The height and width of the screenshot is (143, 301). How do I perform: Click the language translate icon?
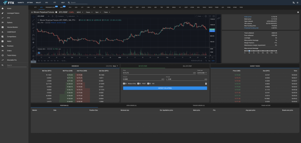pyautogui.click(x=293, y=3)
